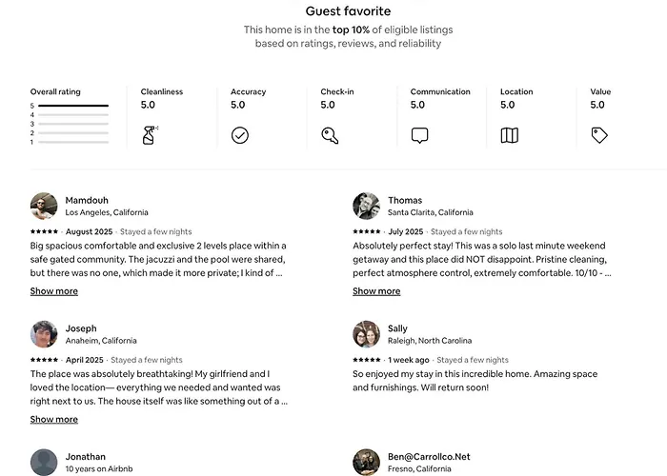Open Mamdouh's profile photo
The height and width of the screenshot is (476, 667).
coord(44,207)
